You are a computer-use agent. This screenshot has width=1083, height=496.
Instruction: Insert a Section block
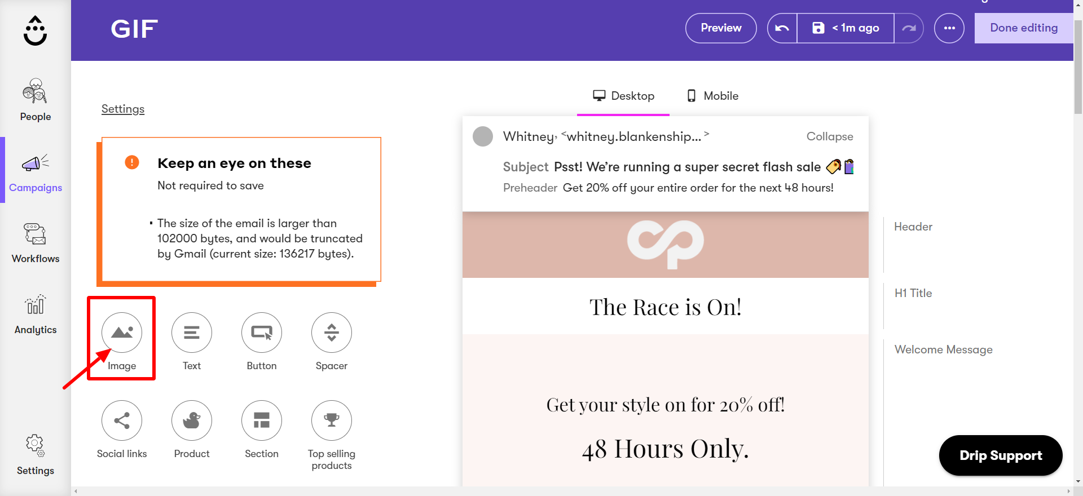(261, 420)
